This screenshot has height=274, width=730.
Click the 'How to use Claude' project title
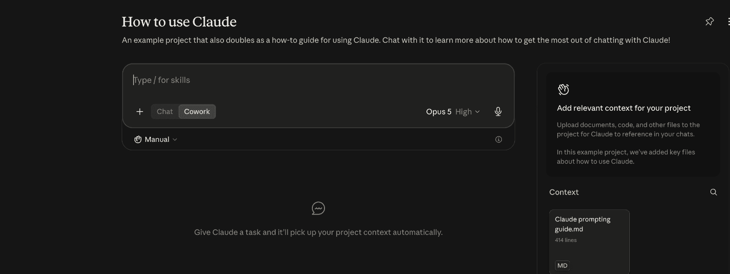click(x=179, y=22)
